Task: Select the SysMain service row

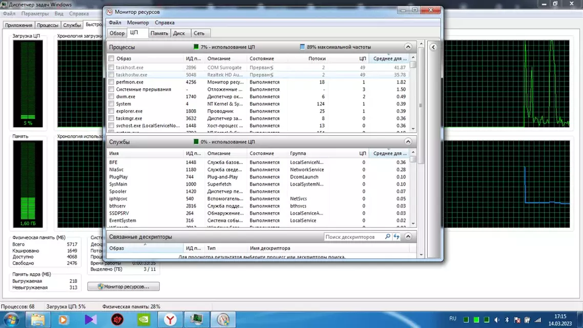Action: (x=258, y=184)
